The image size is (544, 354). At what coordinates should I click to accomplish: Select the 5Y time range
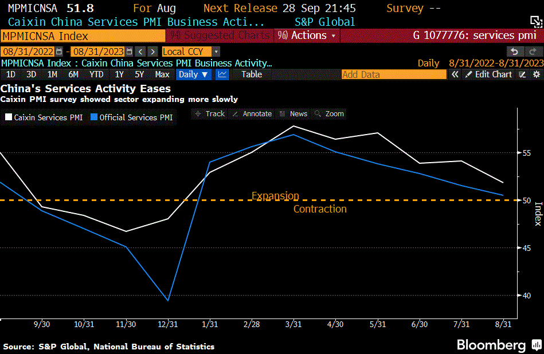pyautogui.click(x=139, y=74)
